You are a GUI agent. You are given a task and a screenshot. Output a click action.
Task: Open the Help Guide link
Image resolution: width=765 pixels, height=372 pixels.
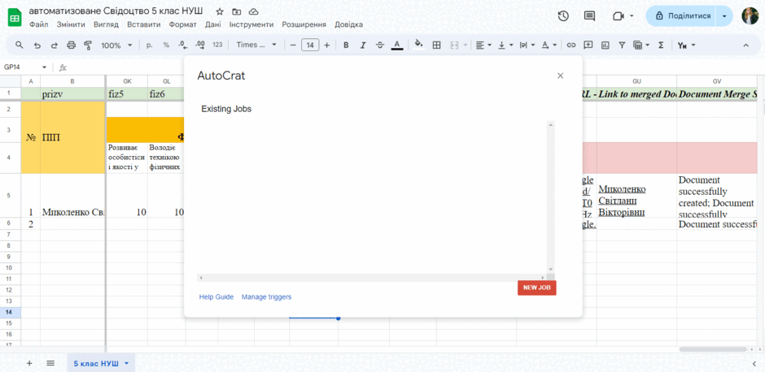[216, 297]
